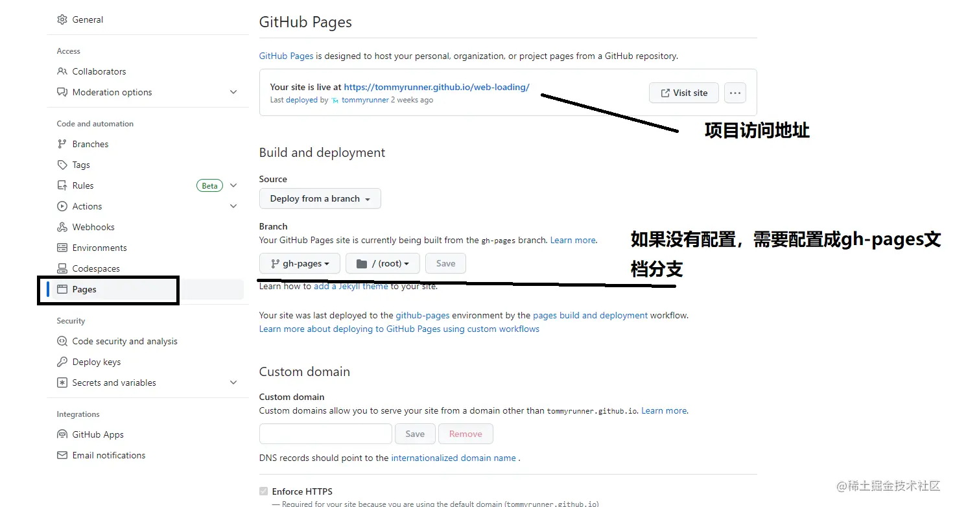Open Deploy keys settings

(x=97, y=362)
